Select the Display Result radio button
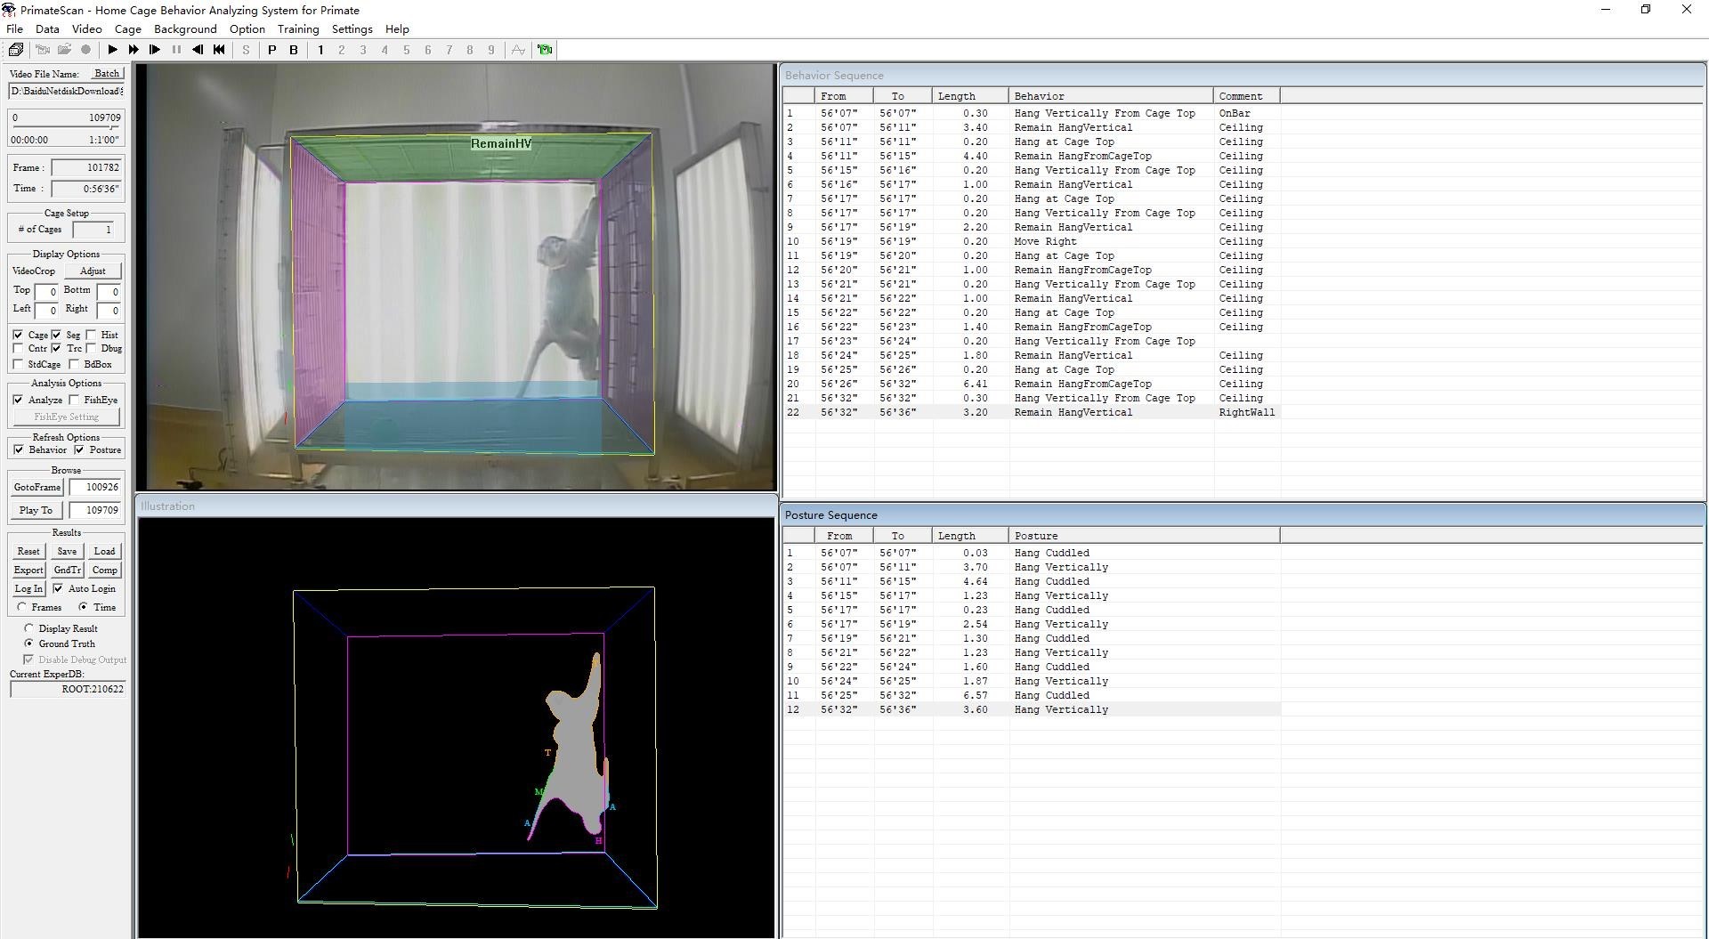The width and height of the screenshot is (1709, 939). click(29, 628)
